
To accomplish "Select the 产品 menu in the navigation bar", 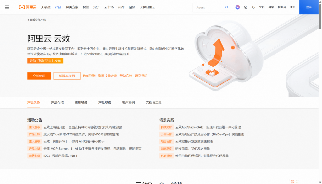I will [x=58, y=7].
